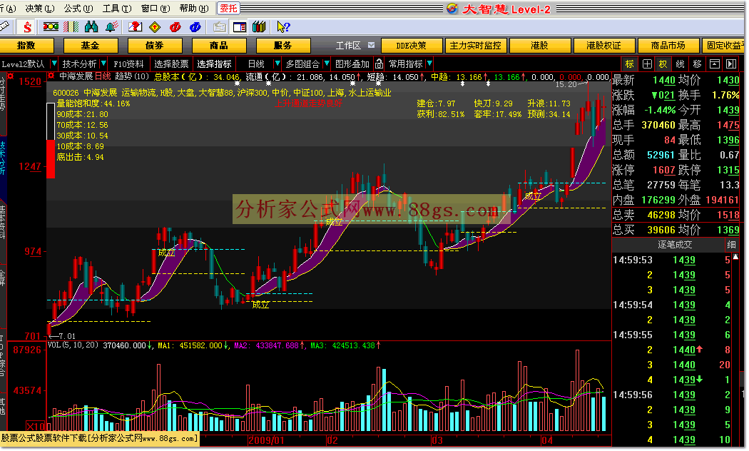Open the books library icon
Viewport: 749px width, 451px height.
[259, 26]
